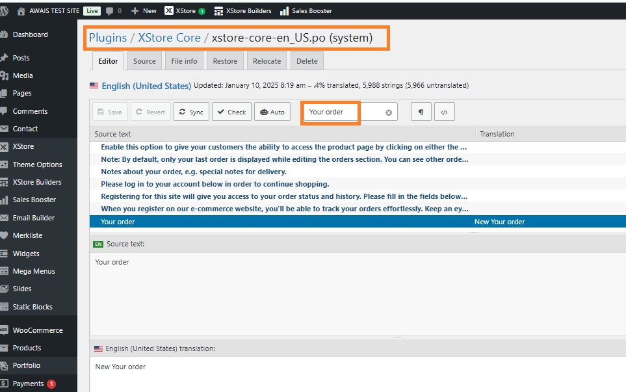Open Pages in the sidebar
The image size is (626, 392).
22,93
